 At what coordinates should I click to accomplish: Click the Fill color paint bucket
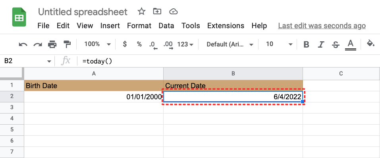[370, 44]
